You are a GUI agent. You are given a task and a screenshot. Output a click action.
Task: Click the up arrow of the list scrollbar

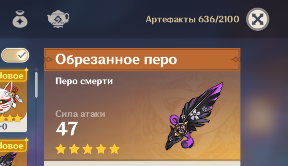coord(36,70)
